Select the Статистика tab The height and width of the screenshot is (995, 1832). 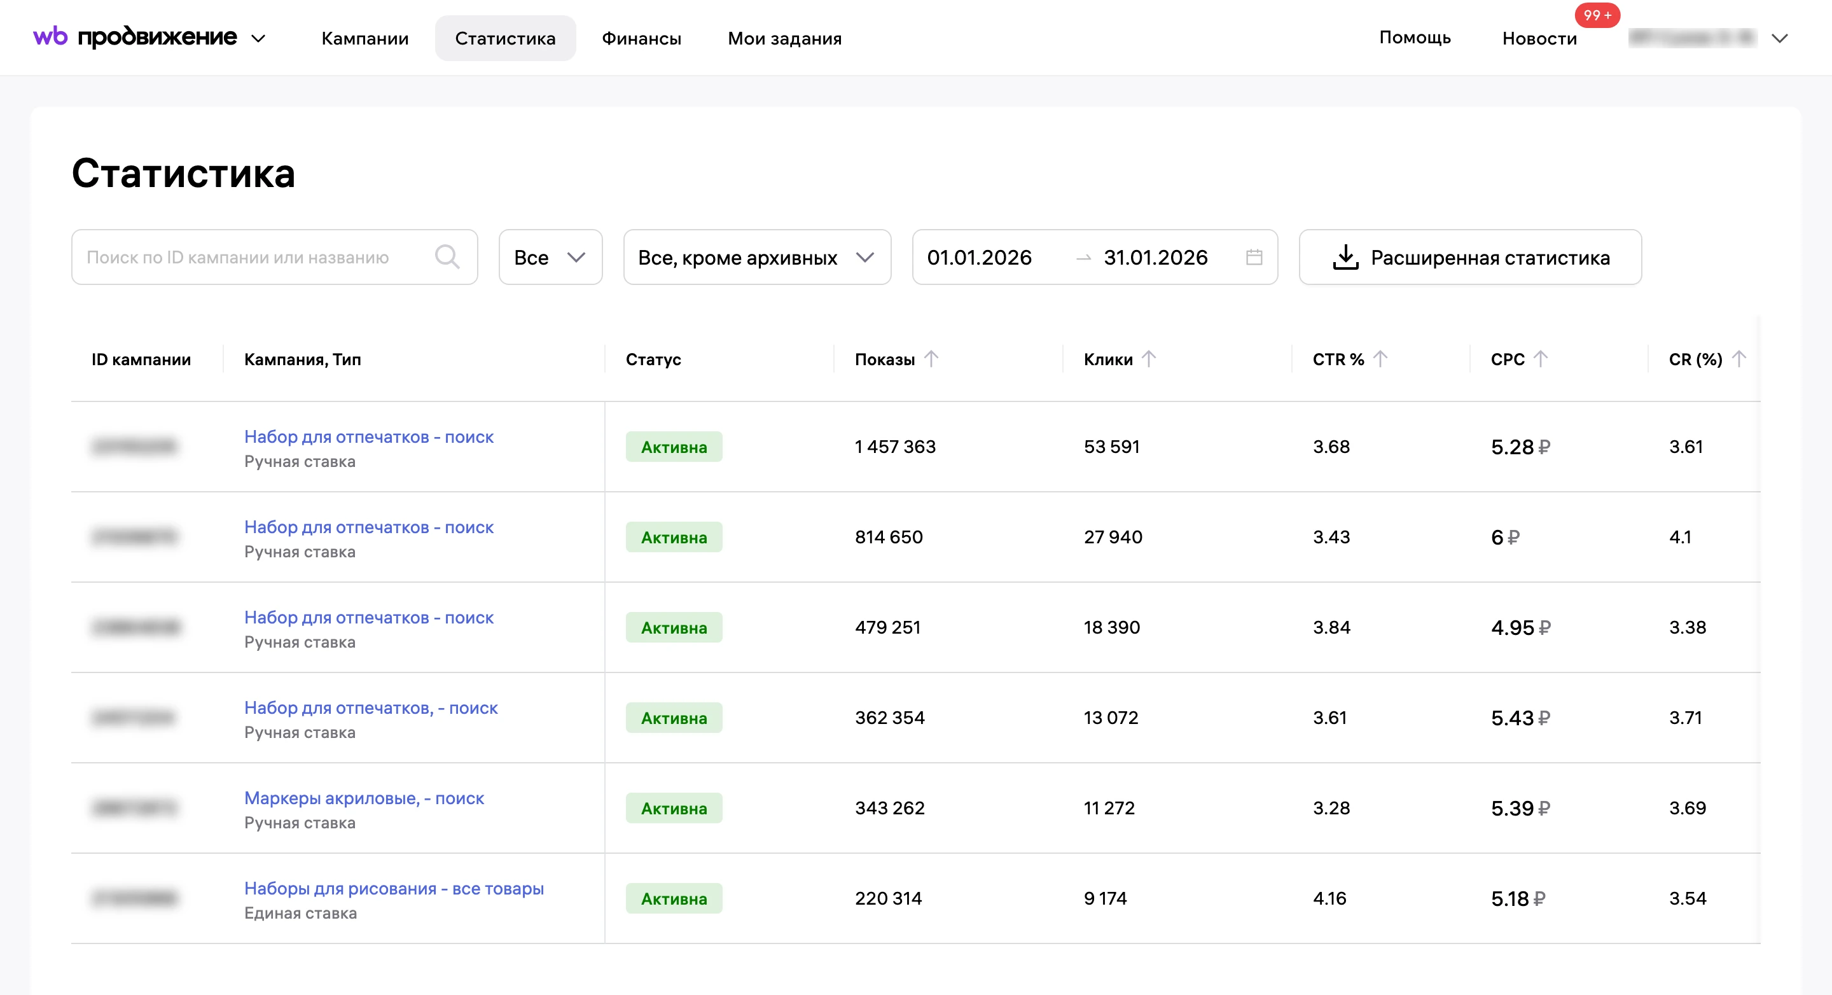click(505, 38)
